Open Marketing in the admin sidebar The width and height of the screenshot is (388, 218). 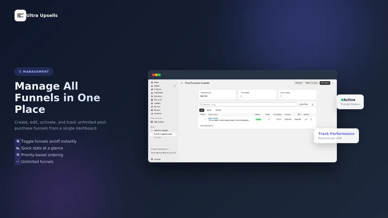156,96
